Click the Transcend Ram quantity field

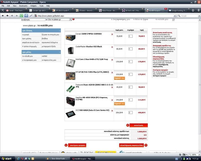pyautogui.click(x=130, y=87)
